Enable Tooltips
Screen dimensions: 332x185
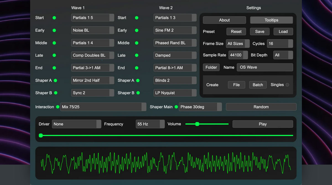tap(271, 20)
